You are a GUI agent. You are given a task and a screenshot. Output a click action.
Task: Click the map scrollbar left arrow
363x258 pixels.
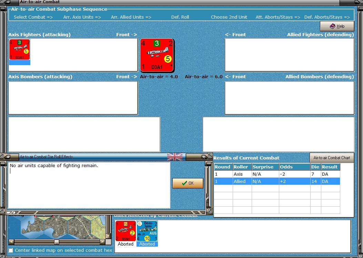pyautogui.click(x=11, y=242)
